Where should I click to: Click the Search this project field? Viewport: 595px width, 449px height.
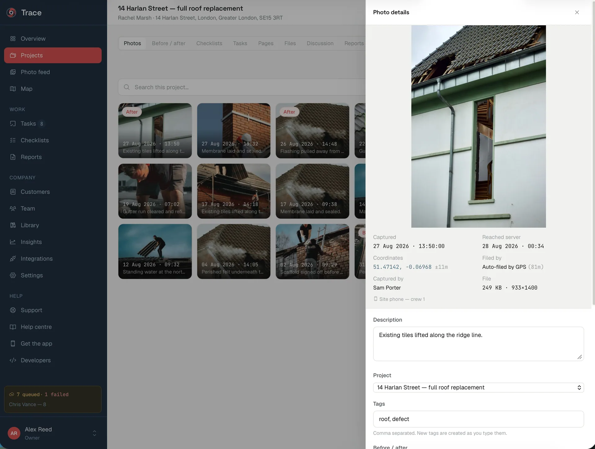click(x=242, y=87)
